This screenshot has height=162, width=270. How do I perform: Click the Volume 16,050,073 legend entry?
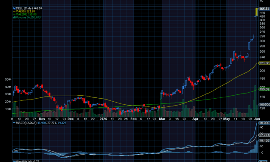click(28, 17)
